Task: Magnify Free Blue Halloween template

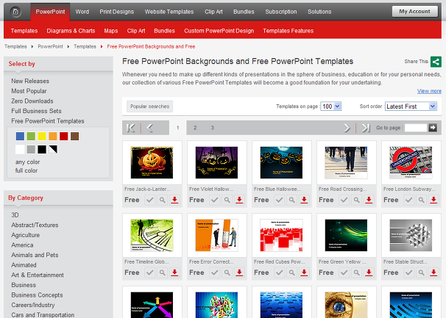Action: 291,200
